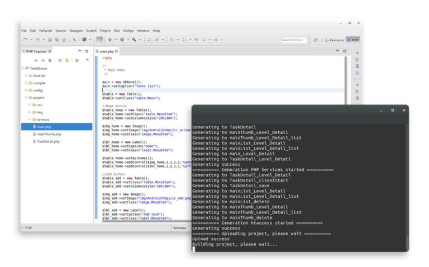This screenshot has width=429, height=267.
Task: Open the Navigate menu
Action: pyautogui.click(x=76, y=31)
